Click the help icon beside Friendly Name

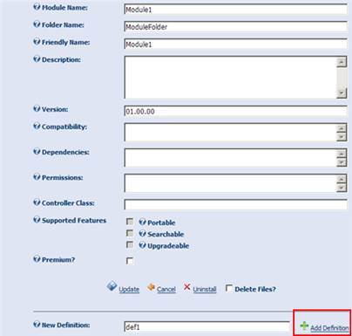click(37, 42)
